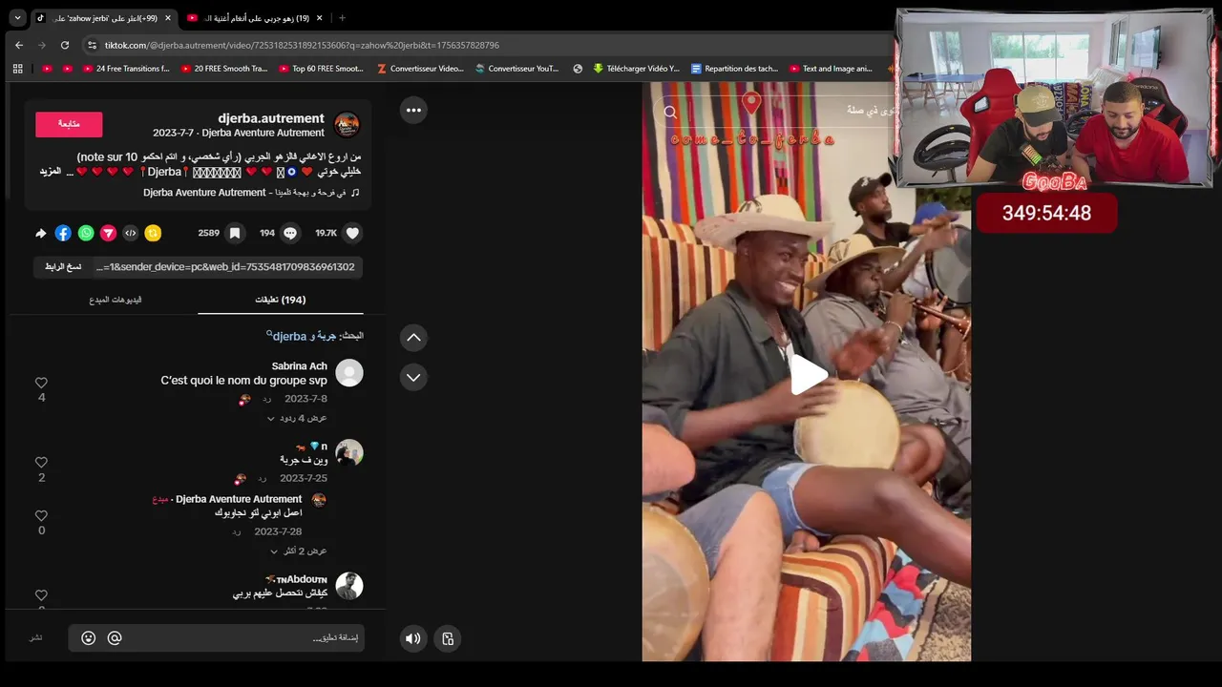This screenshot has width=1222, height=687.
Task: Open the related search 'djerba و جربة' link
Action: pos(301,336)
